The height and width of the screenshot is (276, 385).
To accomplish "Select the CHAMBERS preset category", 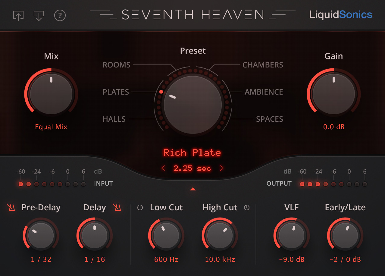I will pos(263,65).
